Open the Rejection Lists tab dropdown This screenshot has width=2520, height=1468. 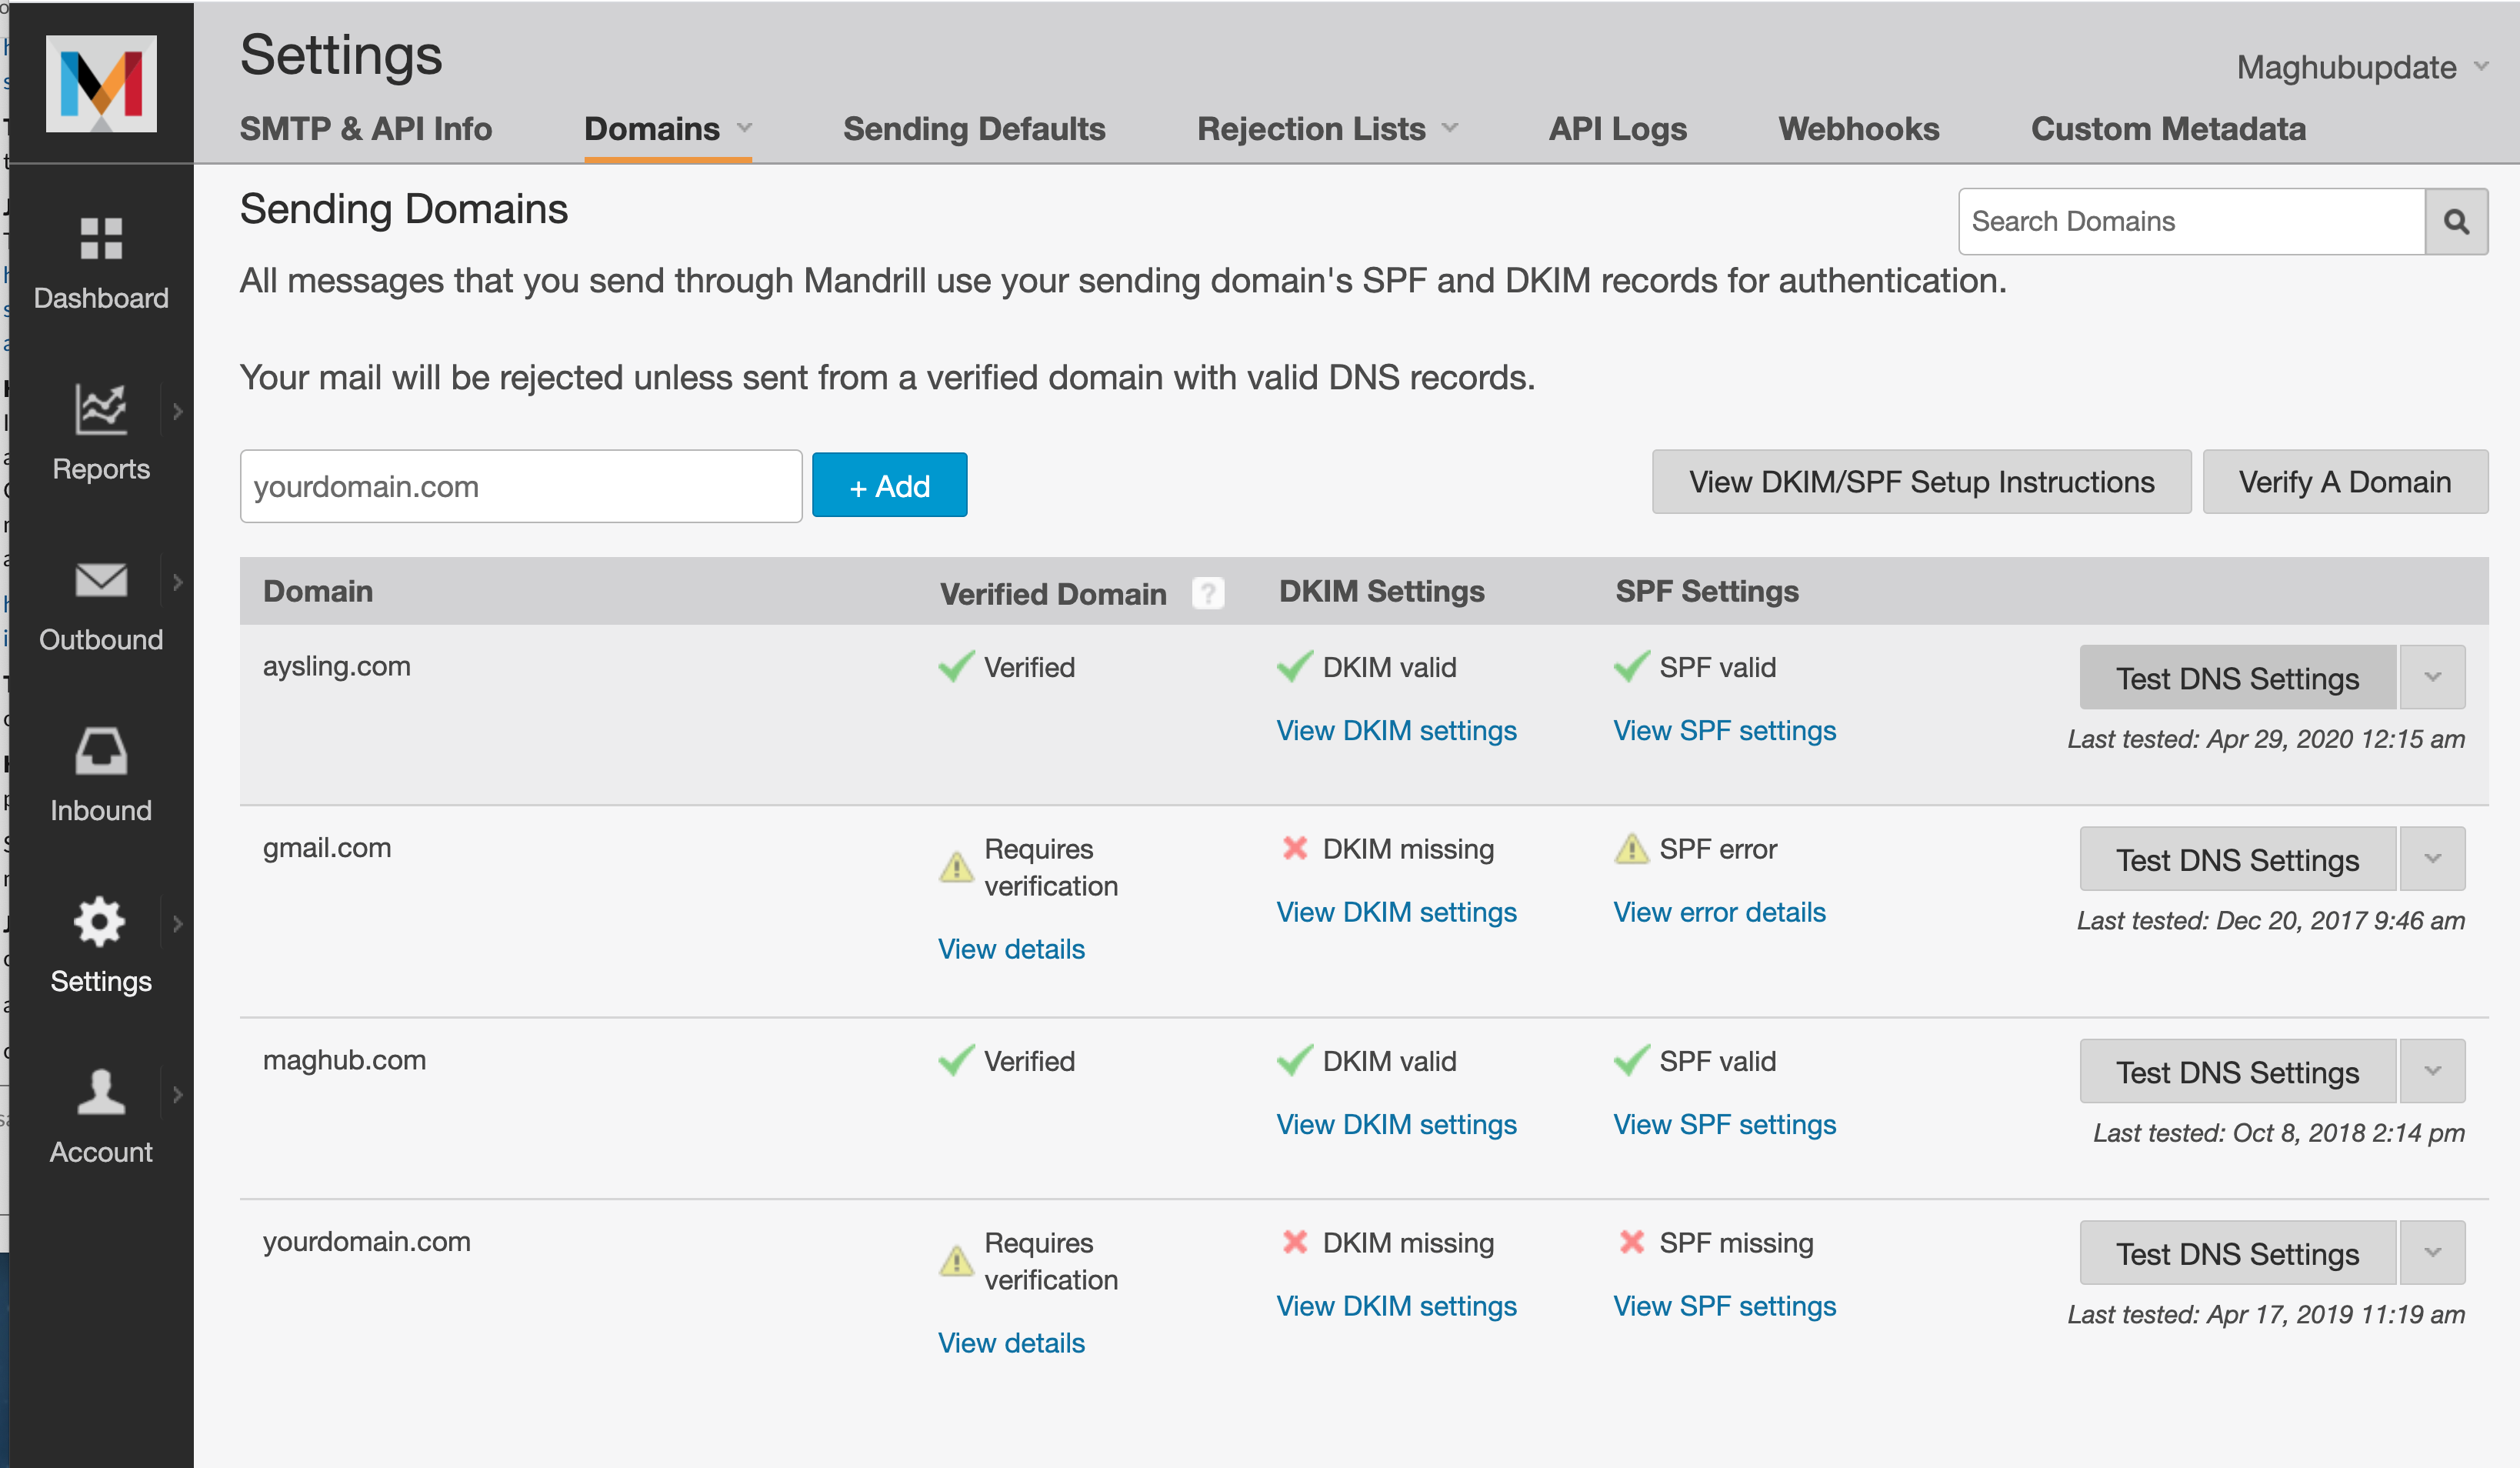click(x=1449, y=128)
